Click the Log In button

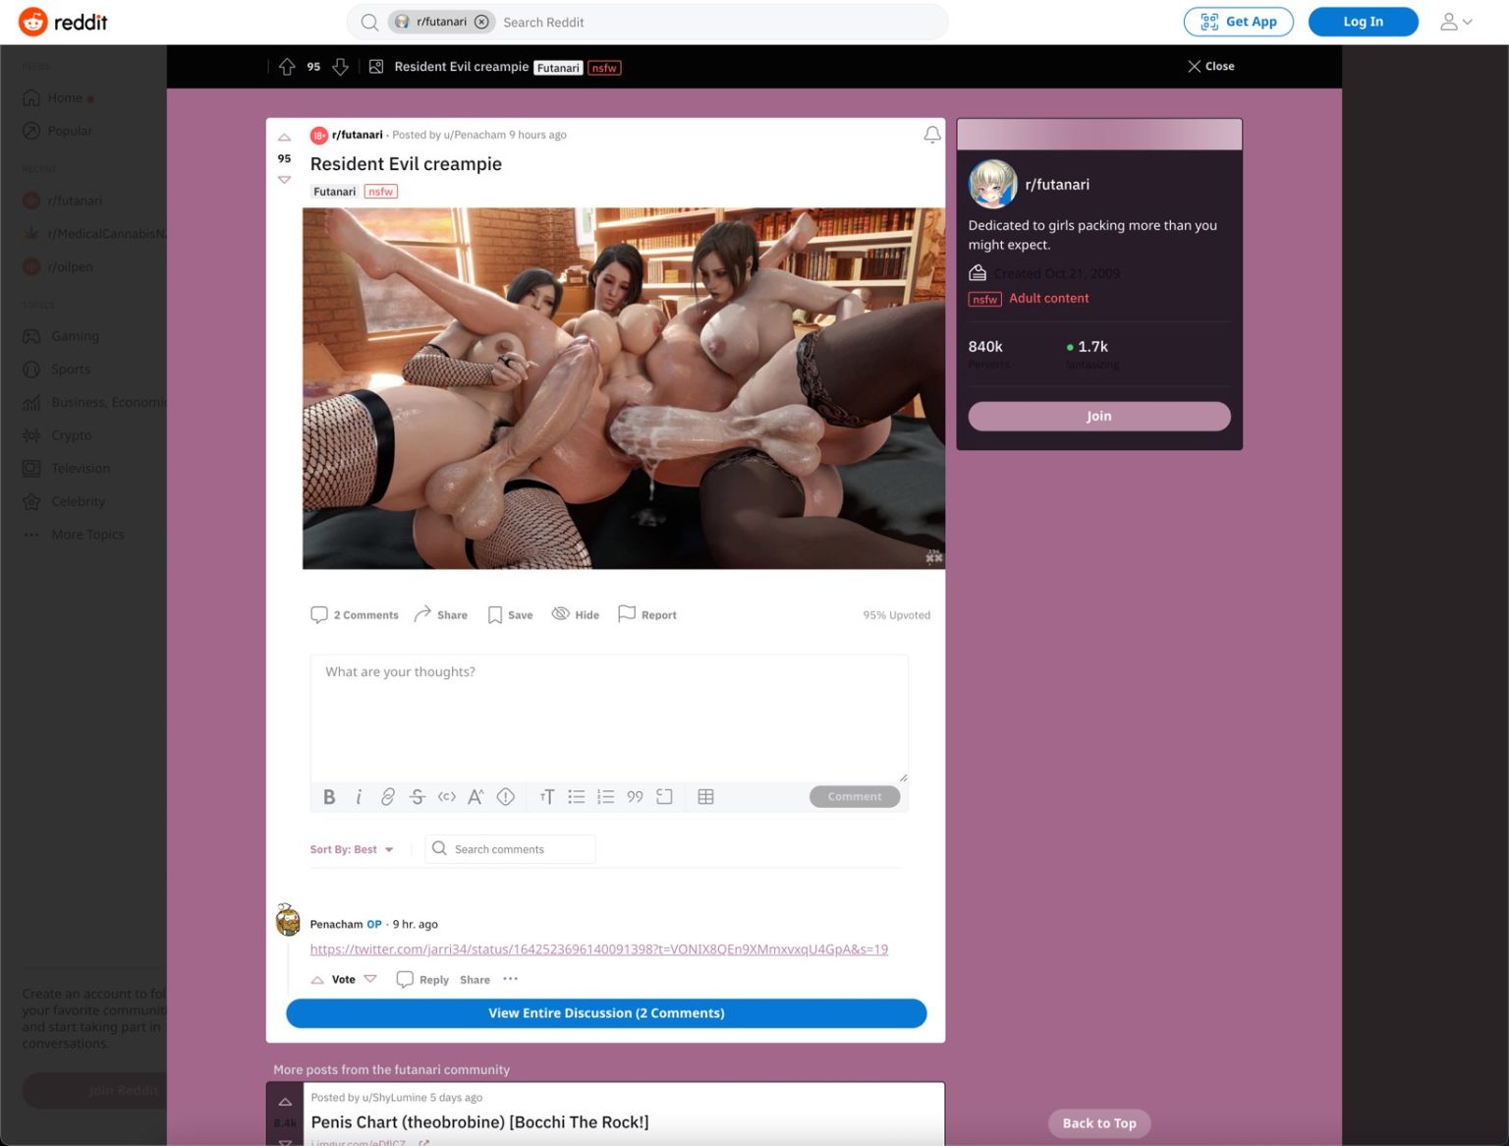click(1363, 22)
